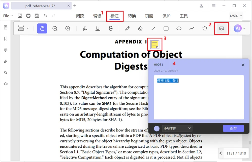Open the 转换 tab
The height and width of the screenshot is (162, 252).
(132, 16)
